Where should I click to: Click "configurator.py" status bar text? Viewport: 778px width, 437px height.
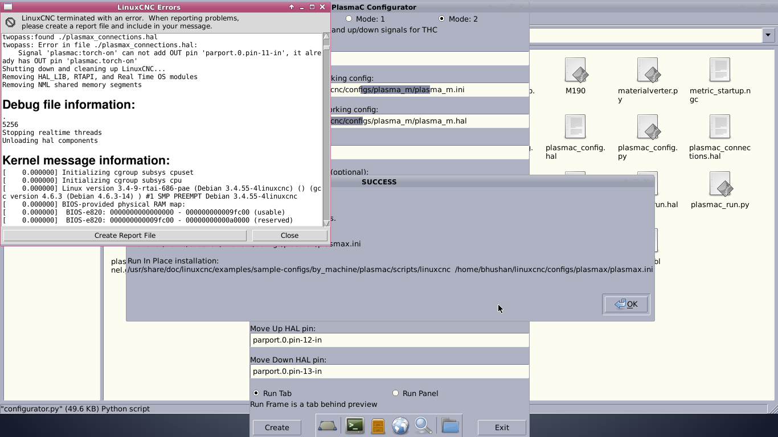(x=75, y=409)
